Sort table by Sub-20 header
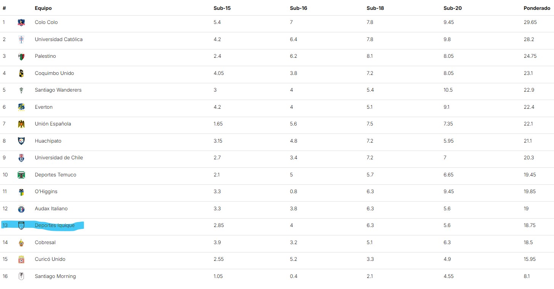 pos(452,8)
